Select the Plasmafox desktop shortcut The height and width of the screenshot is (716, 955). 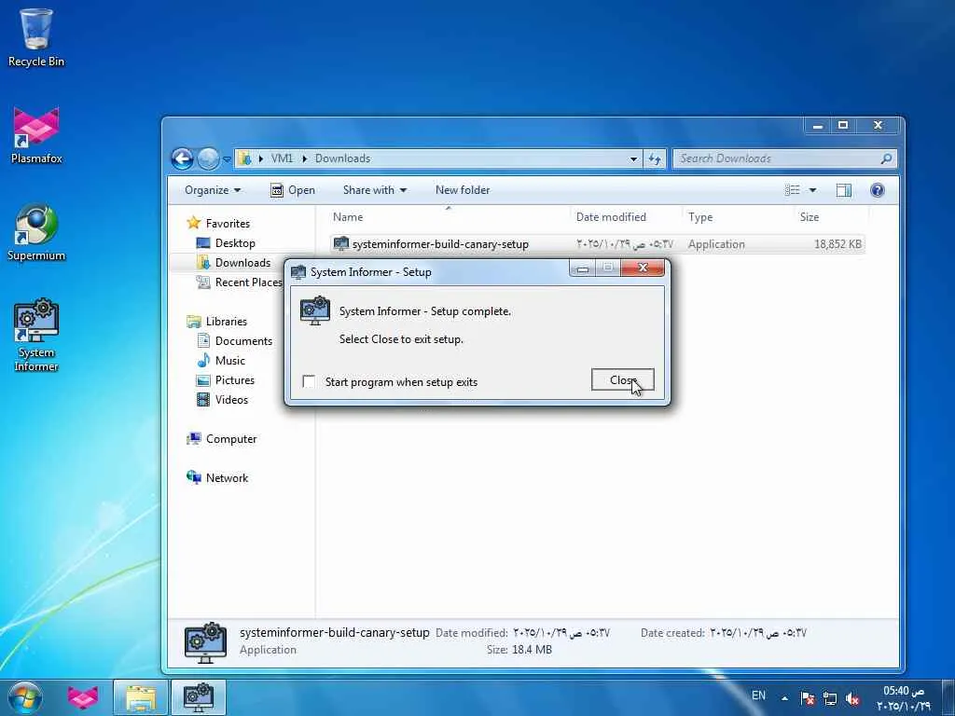point(36,135)
